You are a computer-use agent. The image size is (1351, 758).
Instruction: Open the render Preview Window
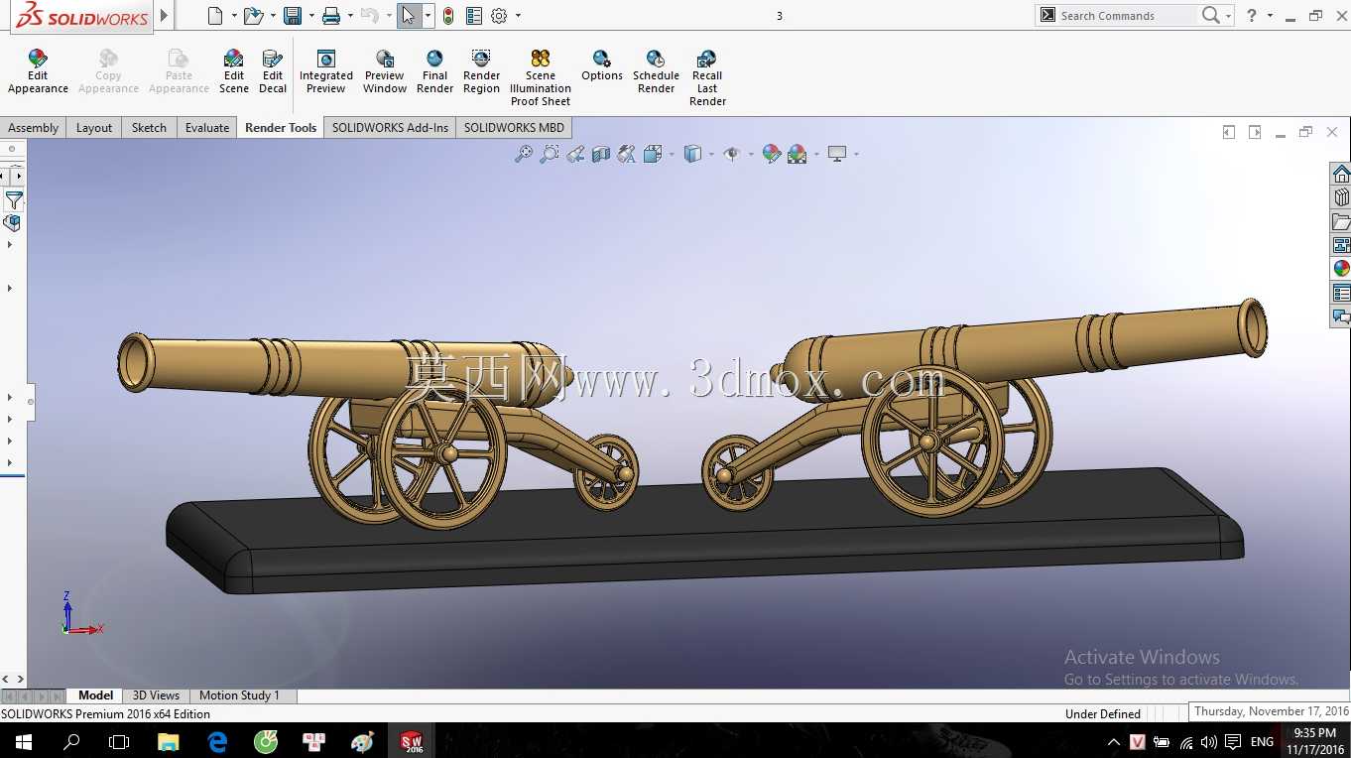click(x=385, y=71)
